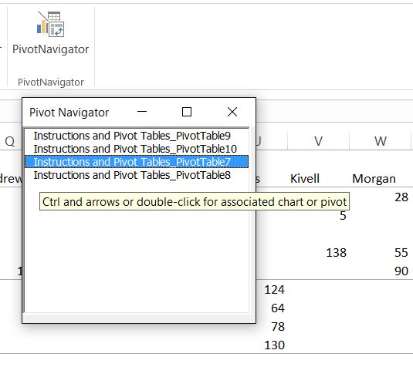Image resolution: width=413 pixels, height=367 pixels.
Task: Select Instructions and Pivot Tables_PivotTable9 entry
Action: (137, 136)
